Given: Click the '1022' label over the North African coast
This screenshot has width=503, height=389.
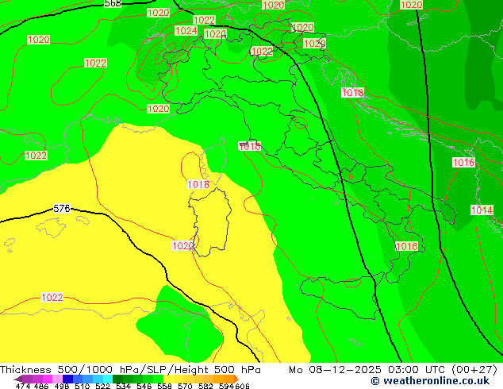Looking at the screenshot, I should (52, 297).
